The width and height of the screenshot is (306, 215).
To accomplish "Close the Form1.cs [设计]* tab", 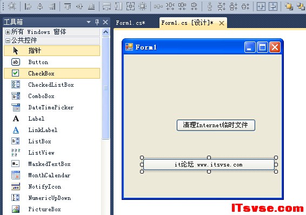I will point(222,23).
